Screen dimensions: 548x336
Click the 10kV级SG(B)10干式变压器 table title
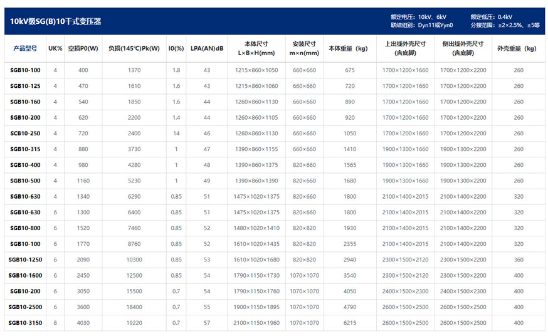pos(56,21)
